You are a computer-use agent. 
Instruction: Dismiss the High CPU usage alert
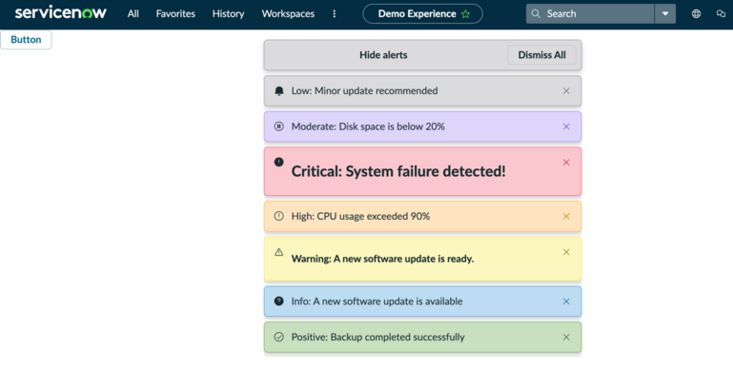[x=566, y=216]
